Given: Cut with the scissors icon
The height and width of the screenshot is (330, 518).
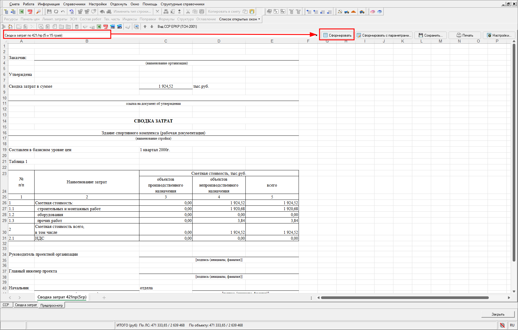Looking at the screenshot, I should click(x=188, y=12).
